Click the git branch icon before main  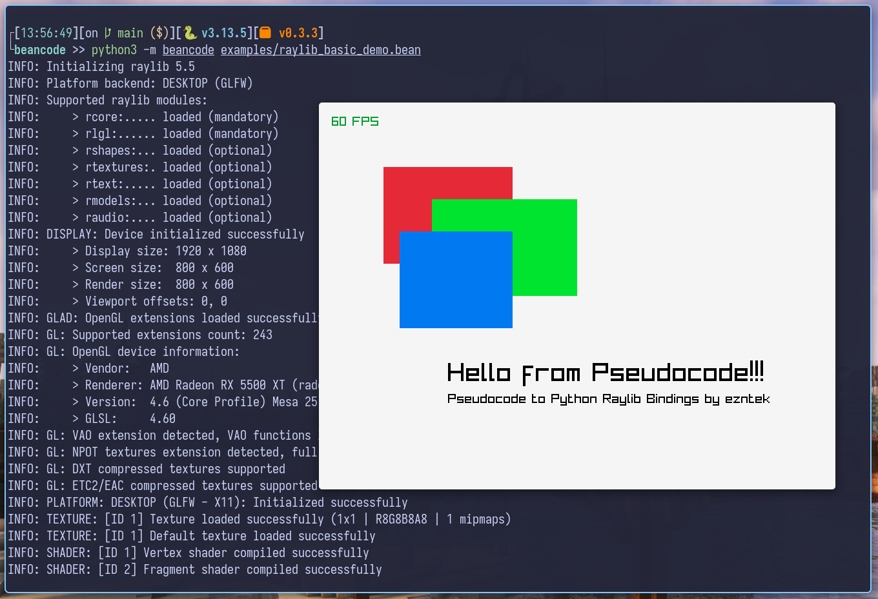point(108,33)
